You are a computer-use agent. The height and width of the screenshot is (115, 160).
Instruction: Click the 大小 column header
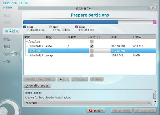coord(114,37)
